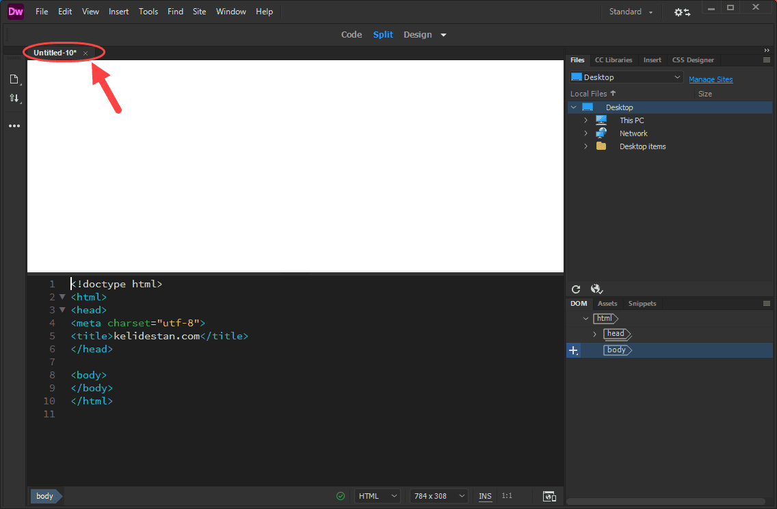Click the green no-errors check icon
This screenshot has height=509, width=777.
341,496
